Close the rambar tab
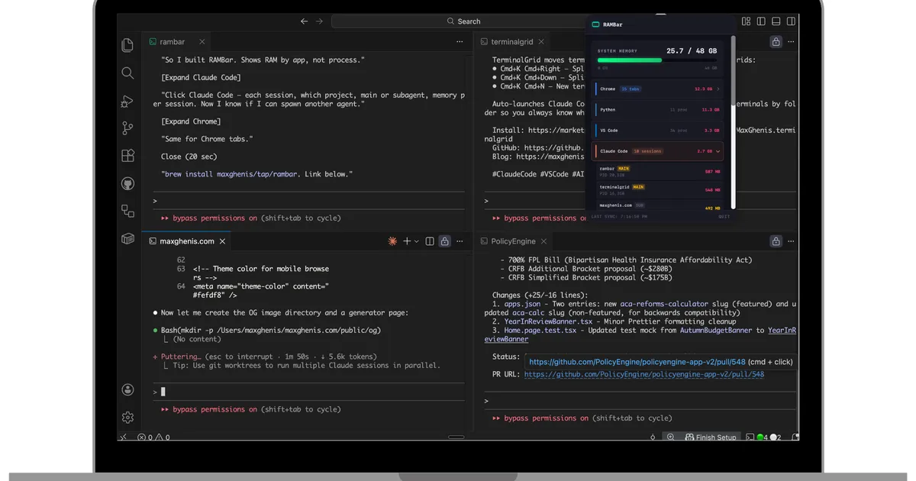The image size is (916, 481). [x=202, y=42]
